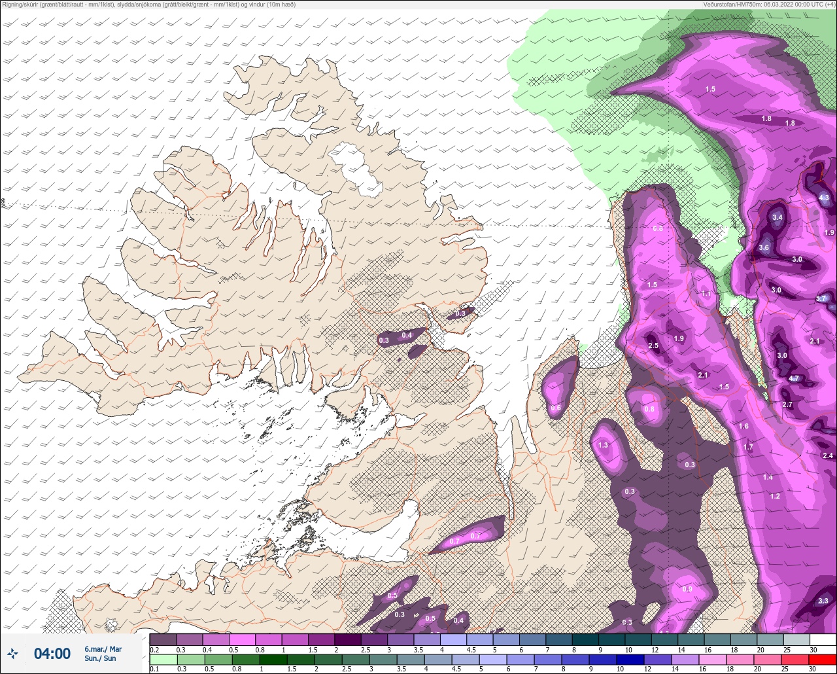The width and height of the screenshot is (837, 674).
Task: Click the 04:00 forecast time label
Action: [52, 654]
